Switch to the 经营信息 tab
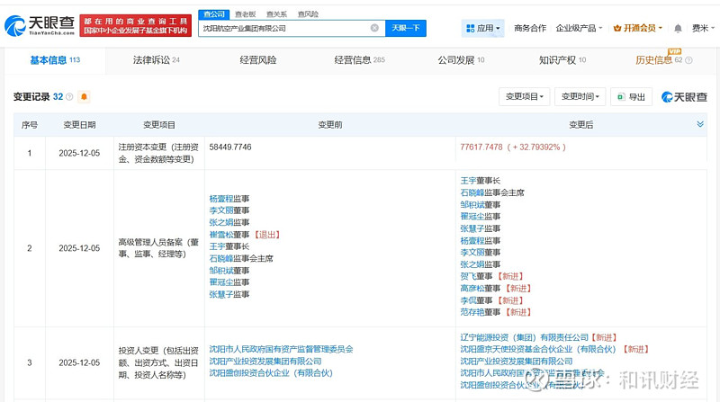Viewport: 720px width, 402px height. (x=359, y=60)
